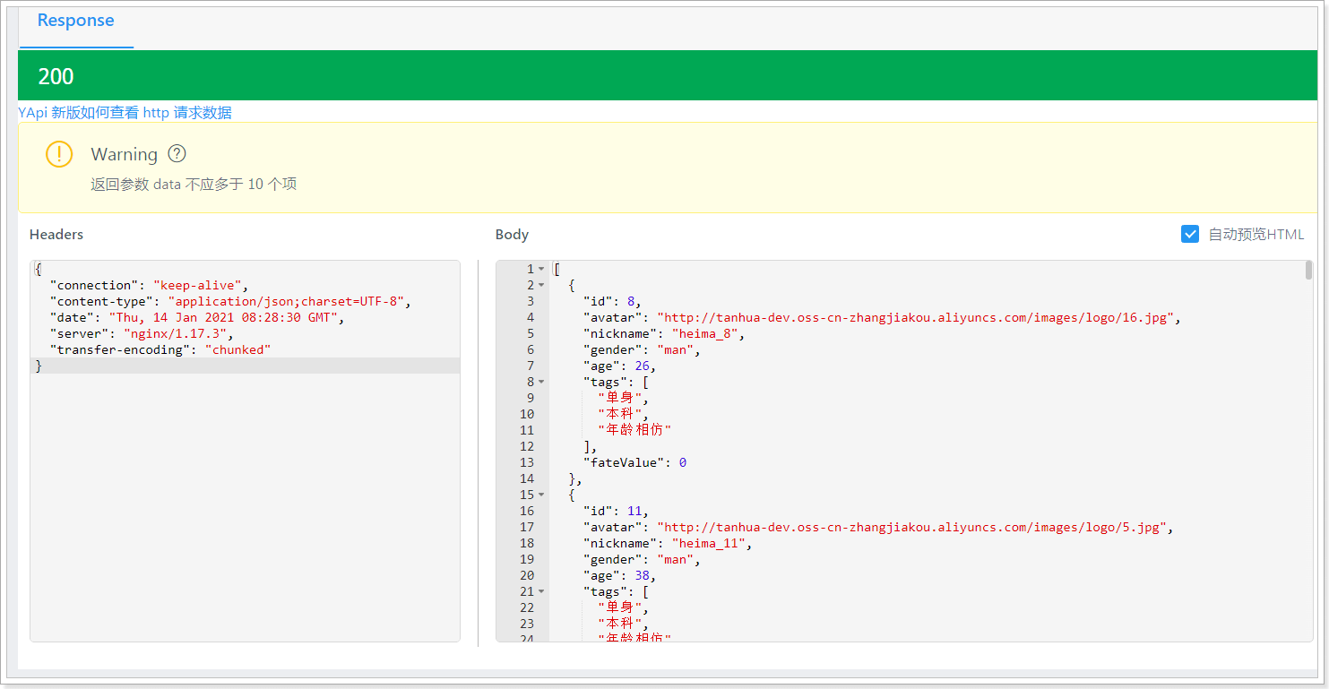Click the Warning exclamation icon
Viewport: 1329px width, 689px height.
[x=59, y=154]
